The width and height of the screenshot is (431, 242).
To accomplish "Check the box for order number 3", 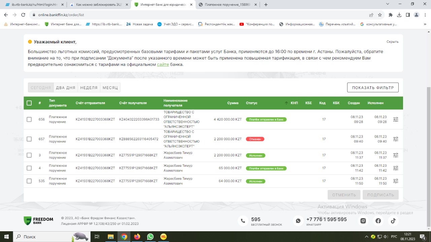I will [x=29, y=155].
